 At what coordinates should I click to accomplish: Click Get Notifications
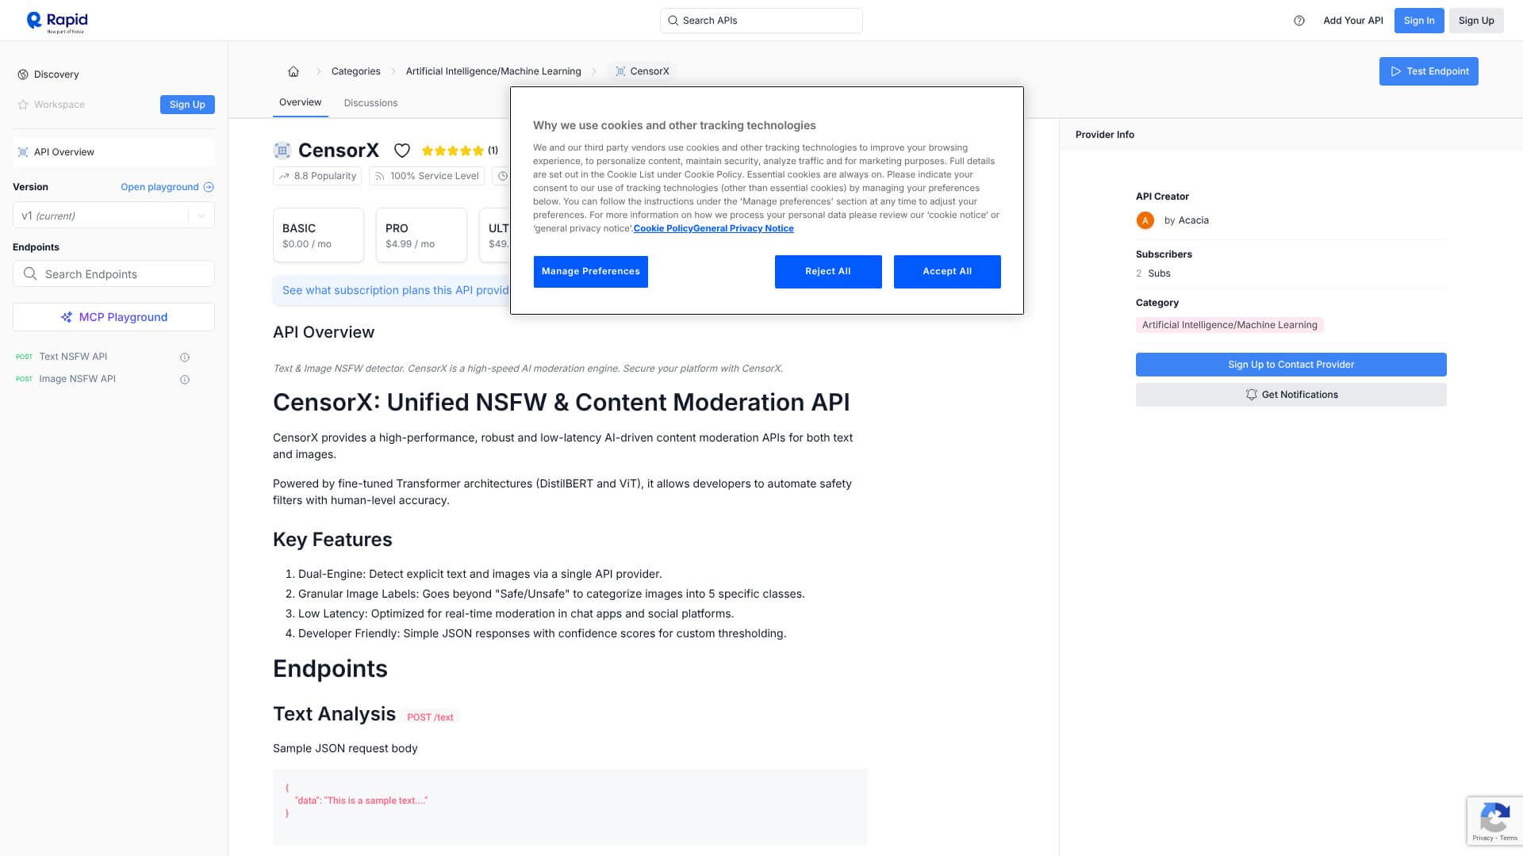pos(1291,395)
